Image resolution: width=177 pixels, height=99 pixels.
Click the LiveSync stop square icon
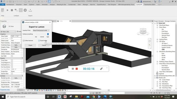pyautogui.click(x=12, y=10)
